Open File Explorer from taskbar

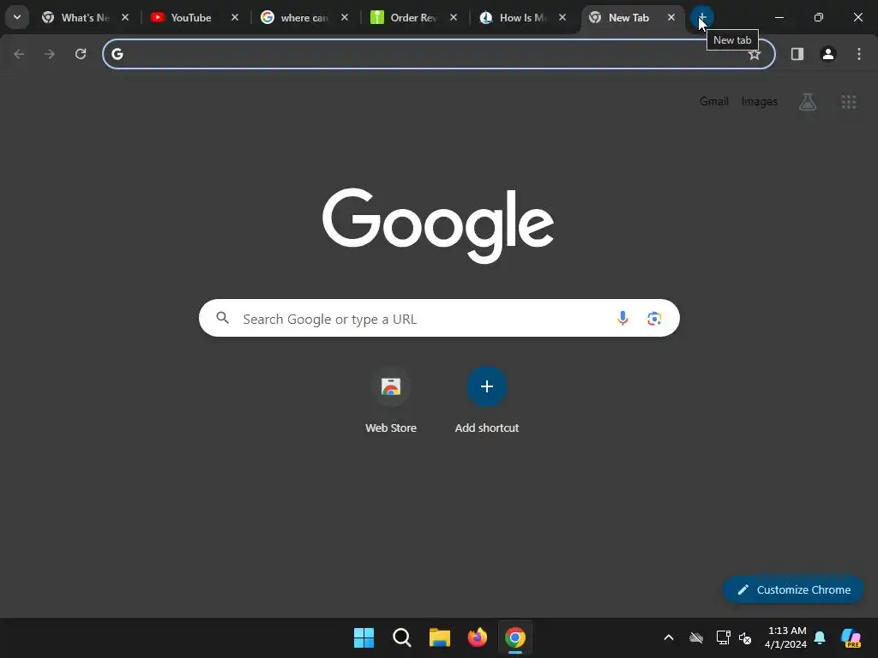(x=440, y=637)
